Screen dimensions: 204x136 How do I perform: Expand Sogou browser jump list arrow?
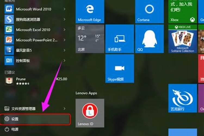point(64,19)
